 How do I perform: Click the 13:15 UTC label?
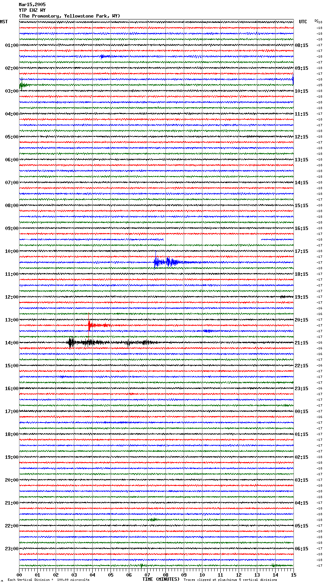(x=302, y=160)
